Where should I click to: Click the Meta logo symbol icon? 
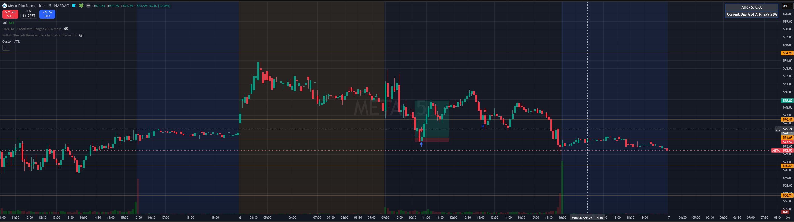click(x=4, y=6)
